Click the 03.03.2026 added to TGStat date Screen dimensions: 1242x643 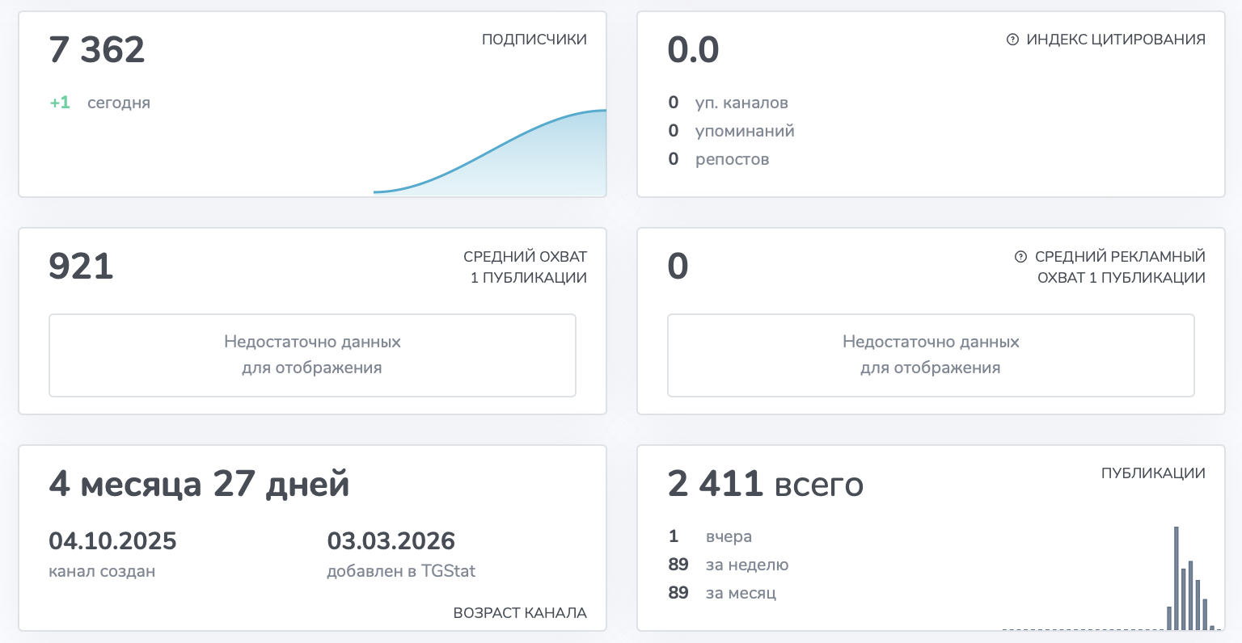391,541
